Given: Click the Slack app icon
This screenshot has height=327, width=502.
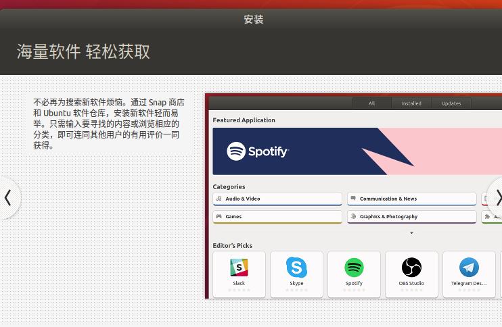Looking at the screenshot, I should click(x=239, y=268).
